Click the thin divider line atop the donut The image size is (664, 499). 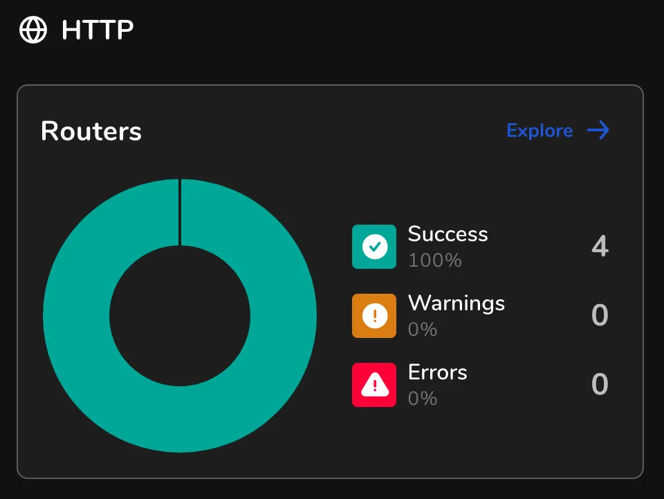tap(180, 212)
